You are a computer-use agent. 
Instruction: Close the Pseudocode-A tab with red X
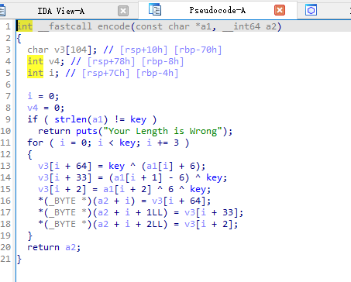pos(280,10)
